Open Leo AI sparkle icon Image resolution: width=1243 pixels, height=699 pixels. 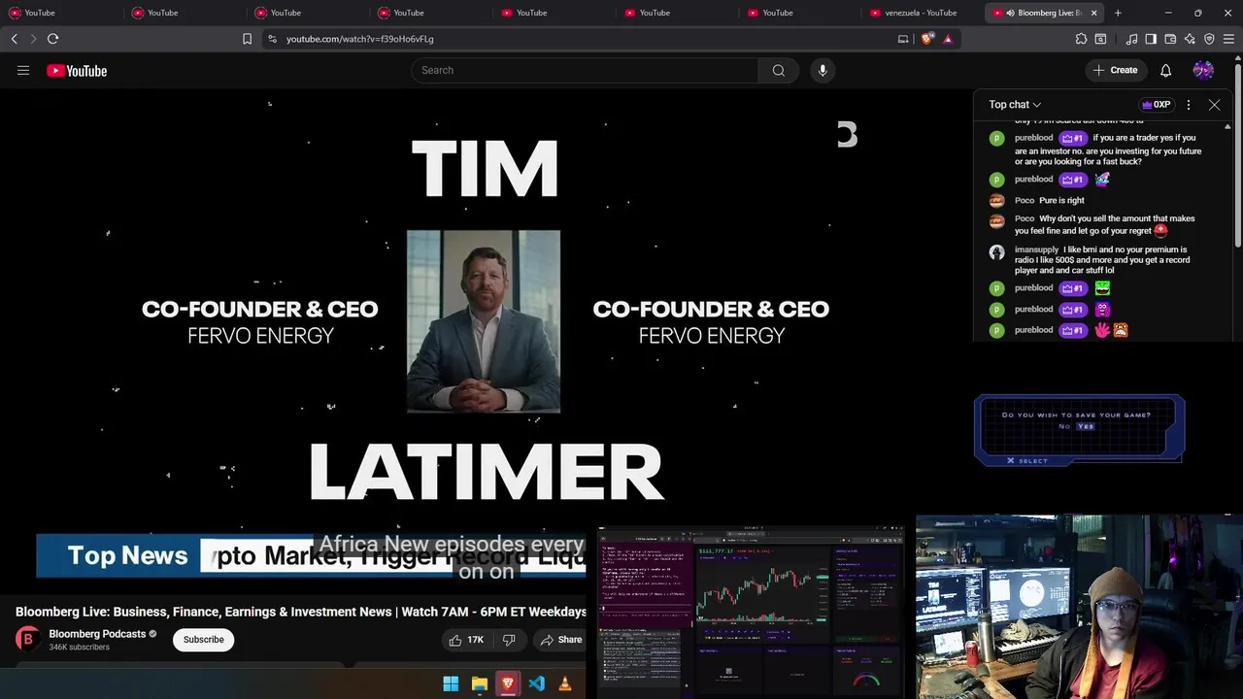1190,39
